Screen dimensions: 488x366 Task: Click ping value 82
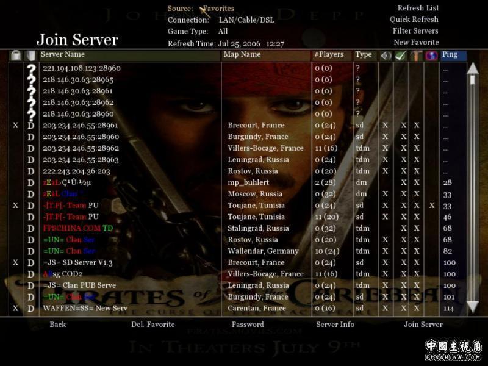448,251
